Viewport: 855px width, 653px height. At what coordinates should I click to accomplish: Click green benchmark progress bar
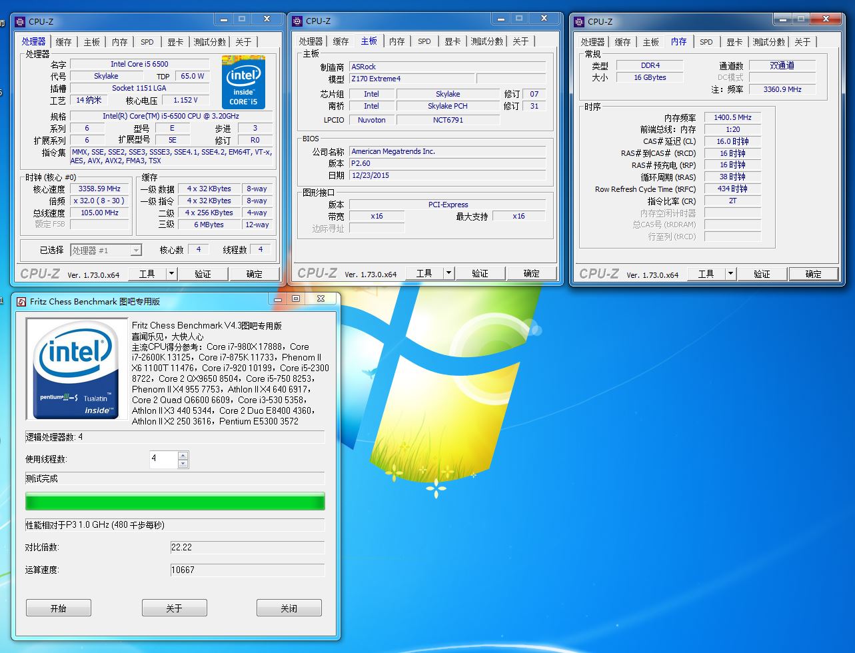175,502
